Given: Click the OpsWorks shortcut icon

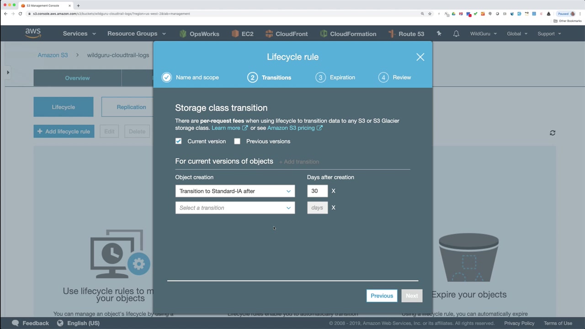Looking at the screenshot, I should 183,33.
